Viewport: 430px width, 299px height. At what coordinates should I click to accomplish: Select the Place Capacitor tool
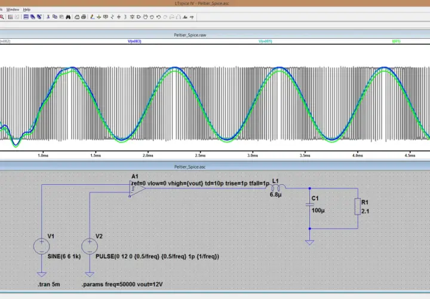(x=119, y=17)
